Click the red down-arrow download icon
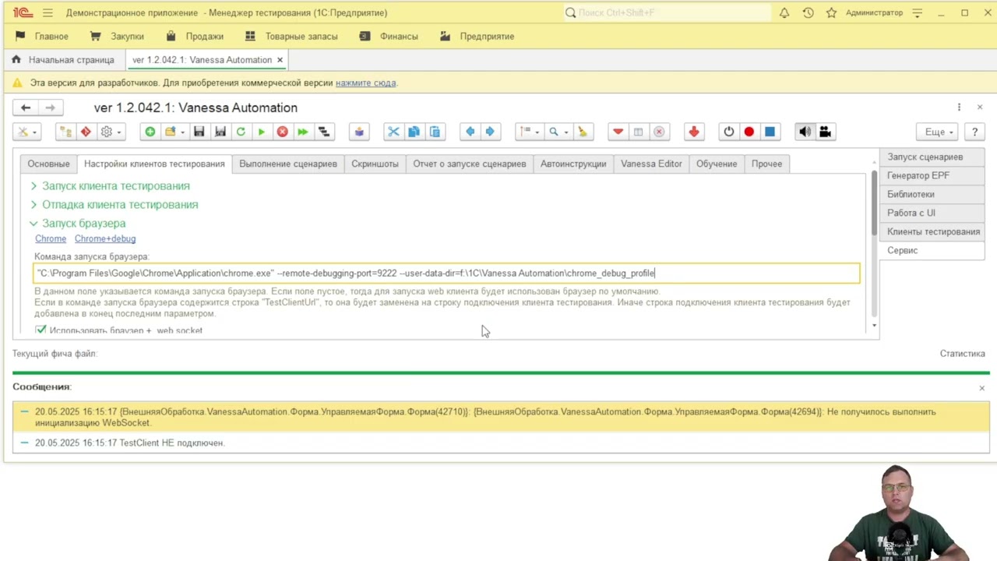This screenshot has width=997, height=561. click(694, 132)
